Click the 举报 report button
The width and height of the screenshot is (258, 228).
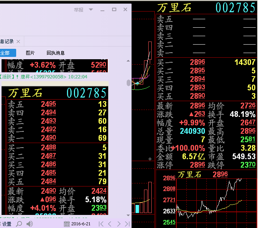(x=79, y=10)
